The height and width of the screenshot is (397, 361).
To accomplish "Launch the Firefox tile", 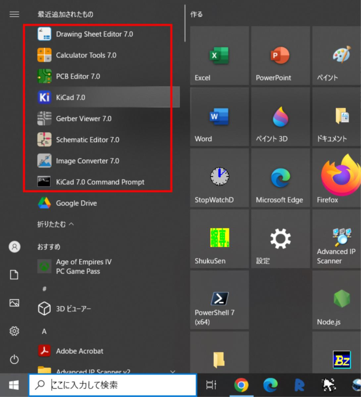I will point(336,178).
